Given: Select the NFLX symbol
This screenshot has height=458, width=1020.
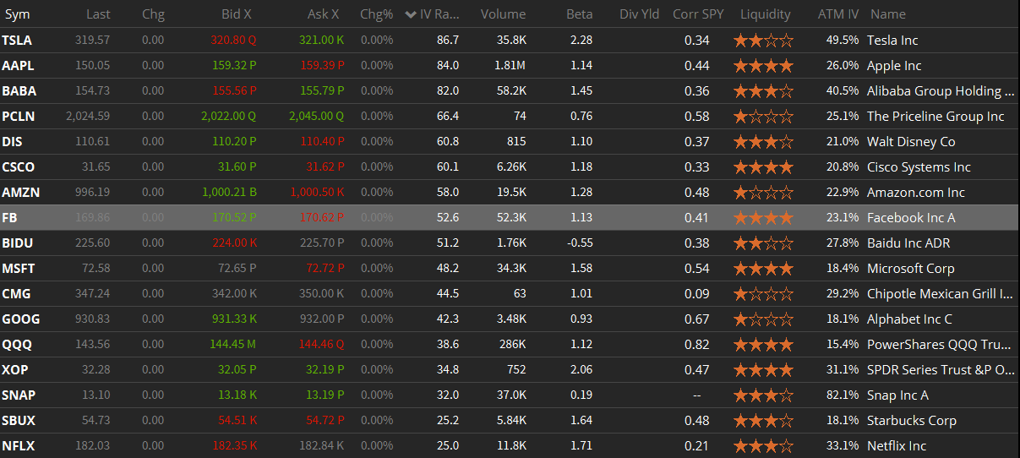Looking at the screenshot, I should [18, 445].
